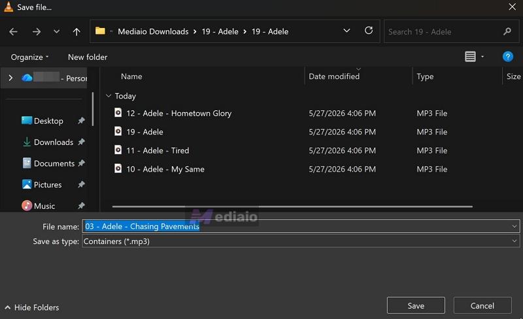Viewport: 523px width, 319px height.
Task: Select '10 - Adele - My Same' file name
Action: [x=165, y=169]
